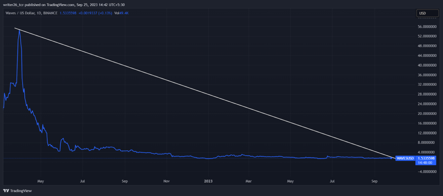Image resolution: width=443 pixels, height=196 pixels.
Task: Click the Nov label on time axis
Action: pos(167,181)
